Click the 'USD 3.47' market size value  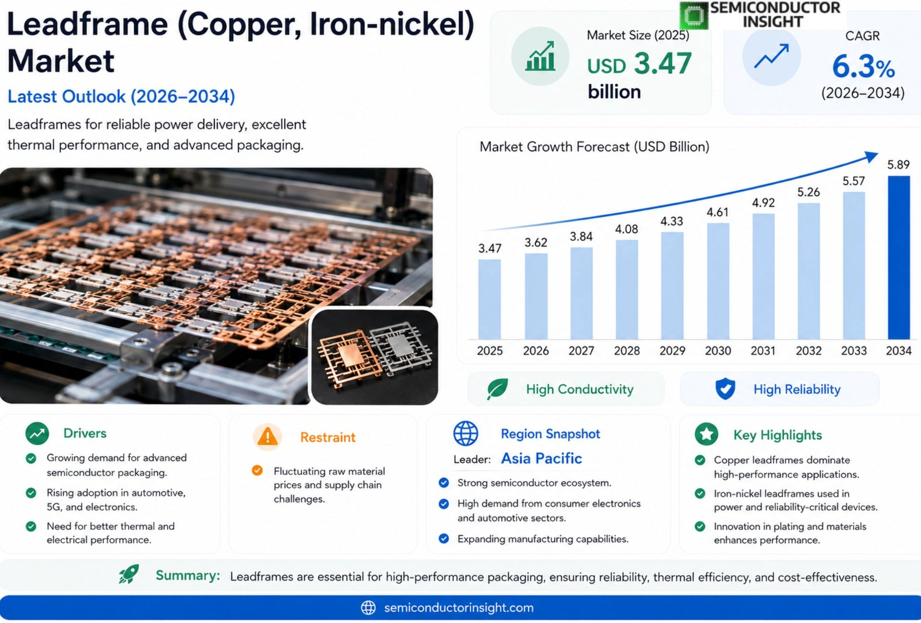point(639,64)
